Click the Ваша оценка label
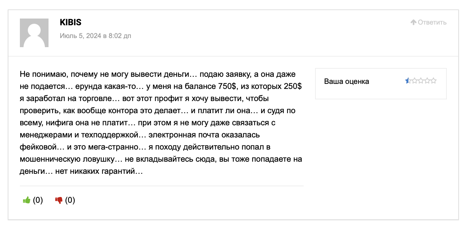 coord(346,81)
